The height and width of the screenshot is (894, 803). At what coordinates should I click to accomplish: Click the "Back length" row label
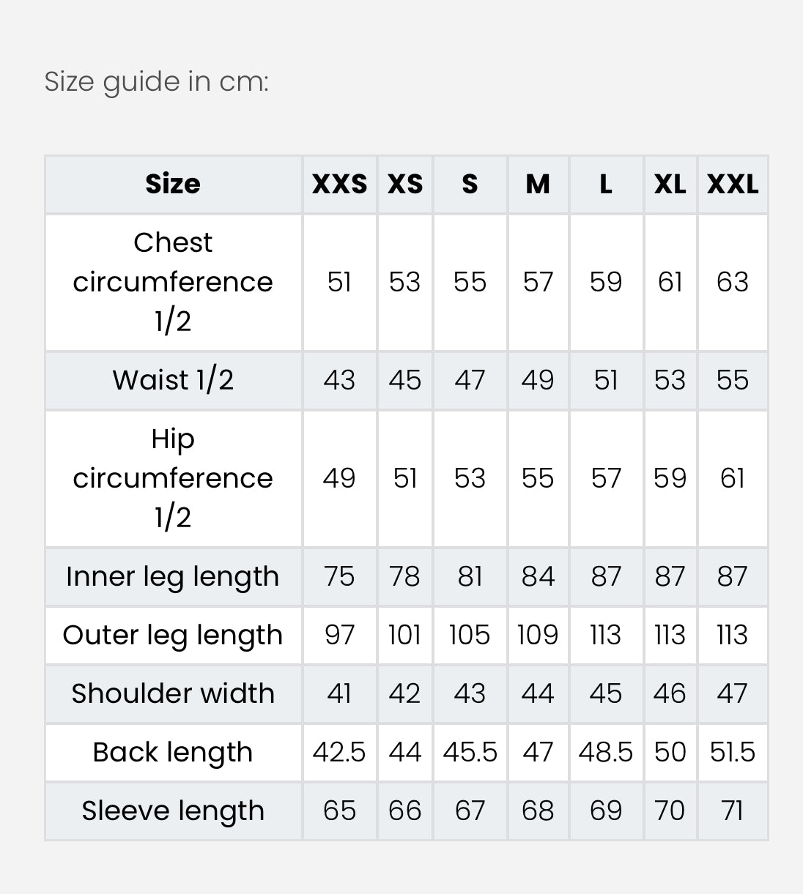[x=173, y=752]
